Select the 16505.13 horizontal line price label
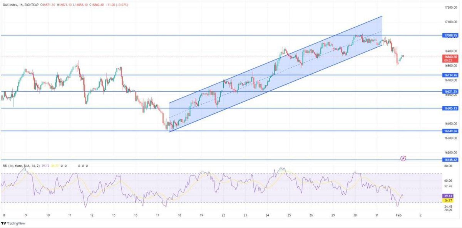462x228 pixels. point(450,108)
